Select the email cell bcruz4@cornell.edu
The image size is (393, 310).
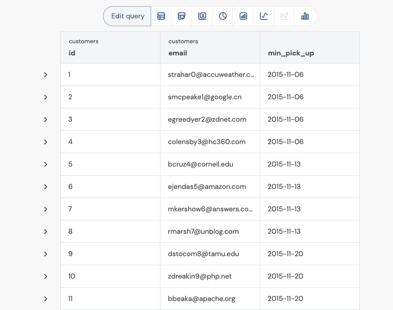coord(210,164)
